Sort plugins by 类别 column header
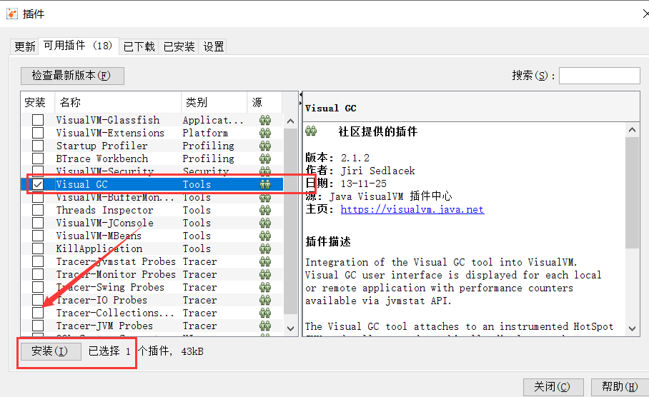 [214, 102]
